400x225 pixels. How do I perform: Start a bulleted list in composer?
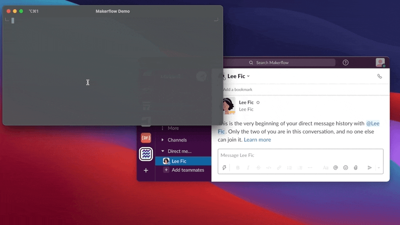click(x=300, y=168)
